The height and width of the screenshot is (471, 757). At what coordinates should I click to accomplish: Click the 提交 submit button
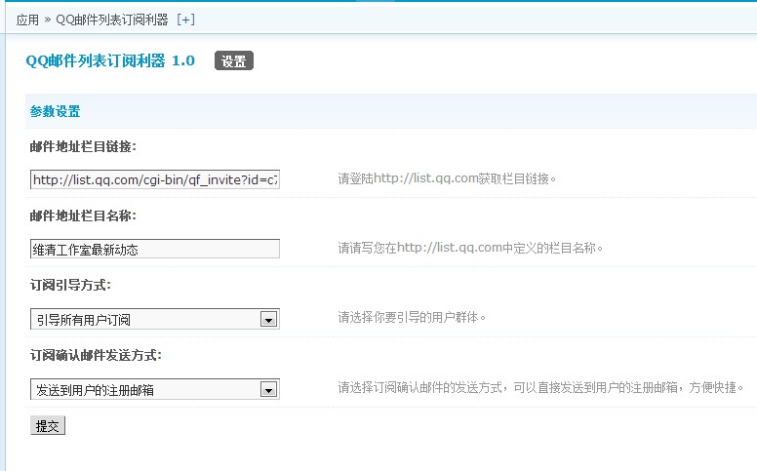47,425
